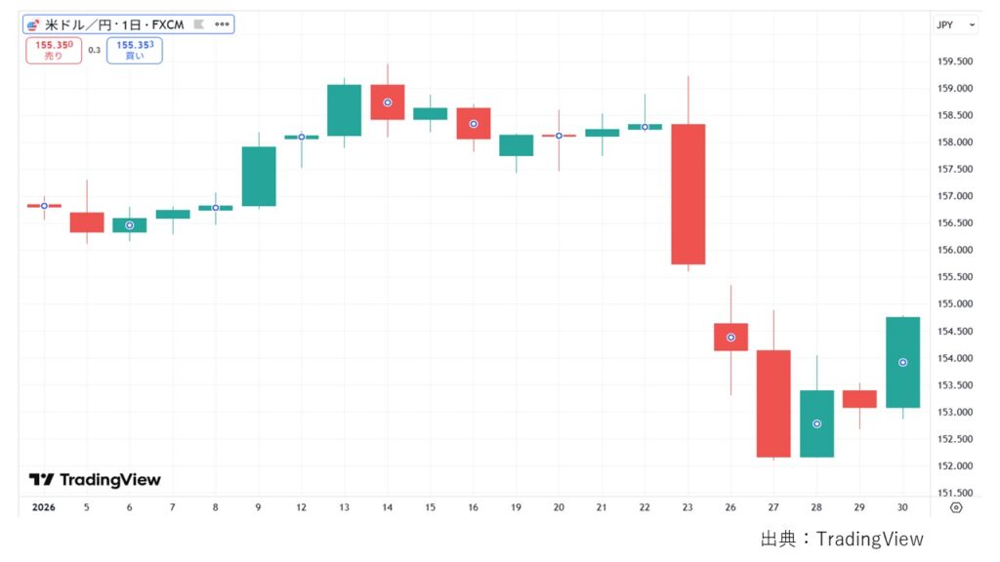Click the event marker on the 14th candle
Image resolution: width=1000 pixels, height=562 pixels.
point(388,102)
